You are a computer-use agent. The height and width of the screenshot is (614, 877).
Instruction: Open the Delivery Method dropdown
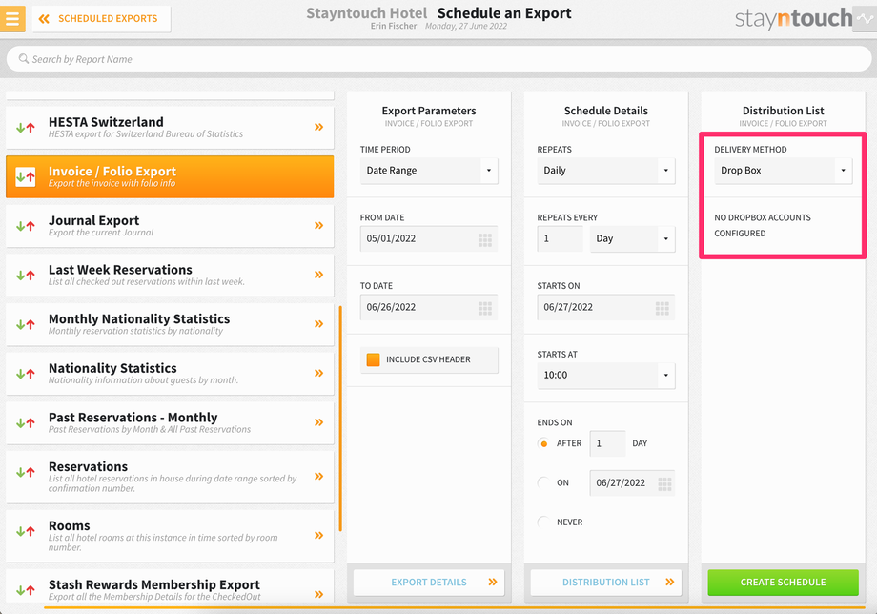(x=783, y=171)
